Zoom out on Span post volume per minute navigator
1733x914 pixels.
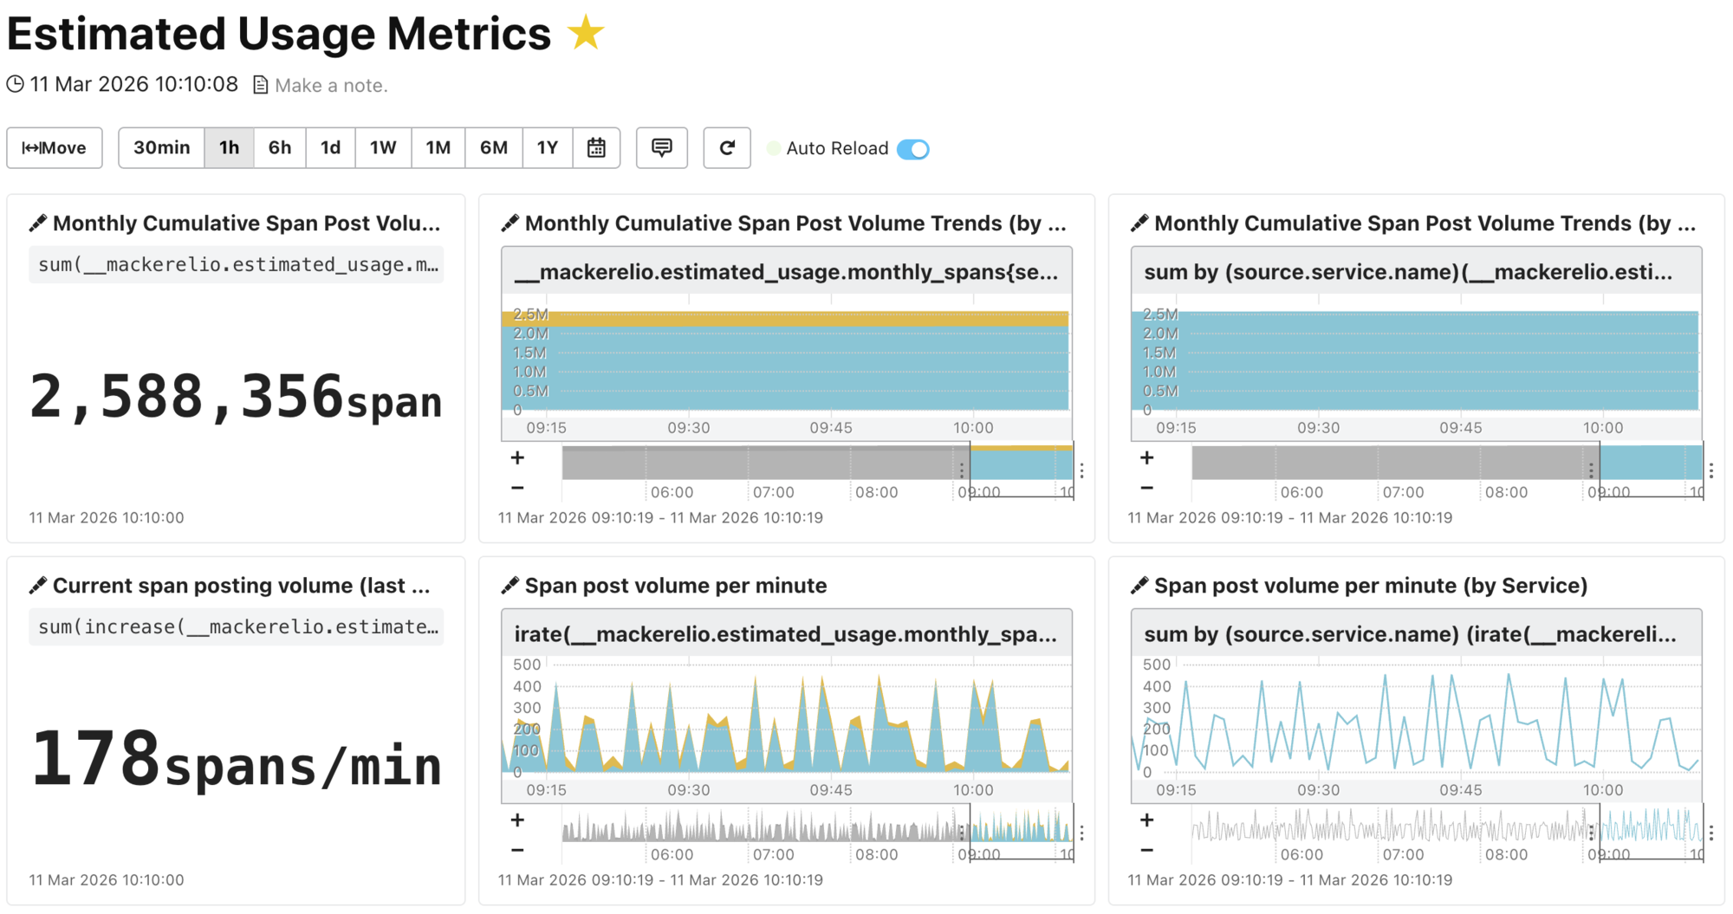(x=517, y=850)
